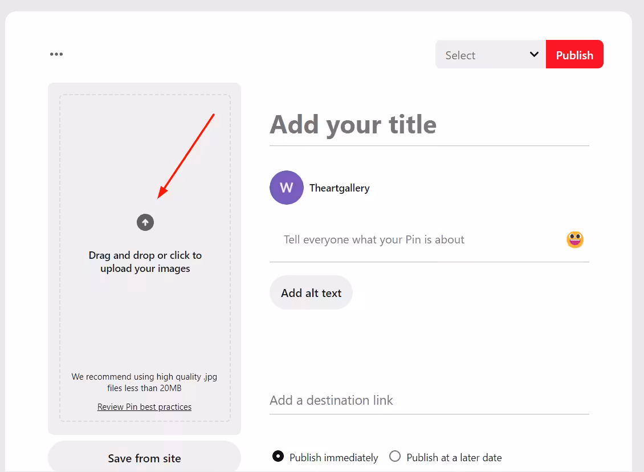Select the Publish at a later date option

395,457
